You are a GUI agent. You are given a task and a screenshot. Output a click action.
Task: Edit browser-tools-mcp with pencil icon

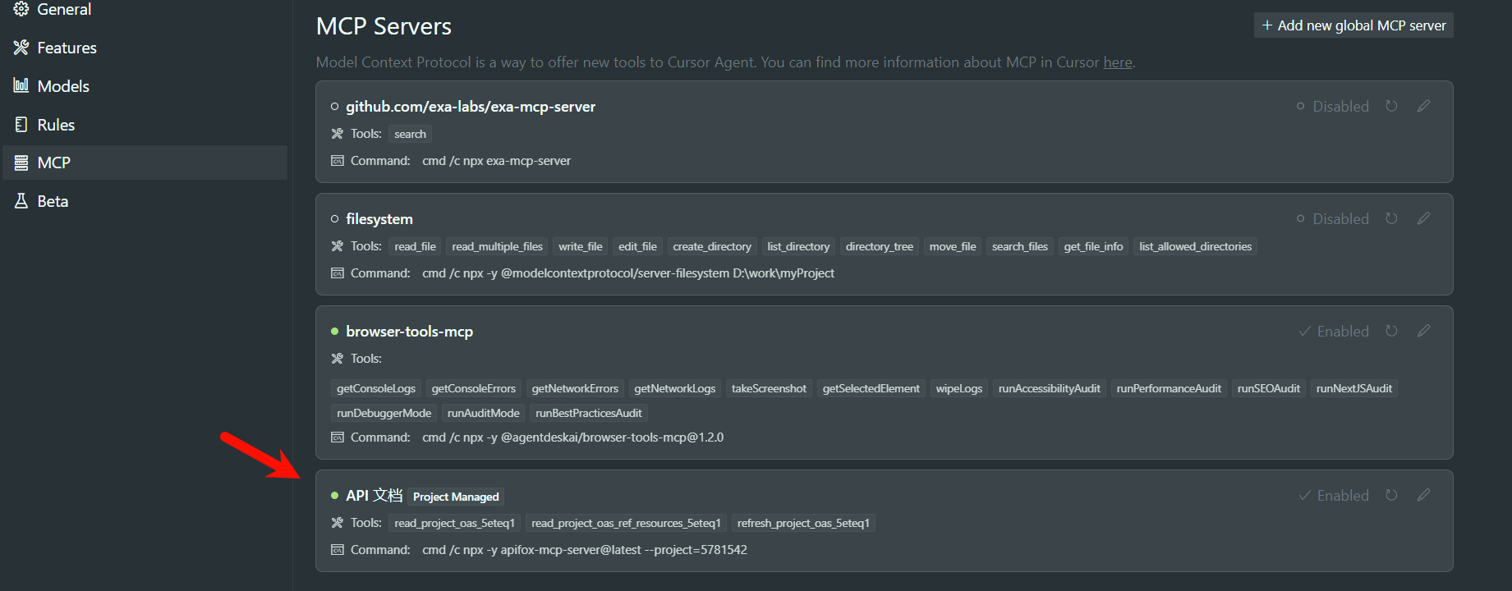click(1423, 331)
